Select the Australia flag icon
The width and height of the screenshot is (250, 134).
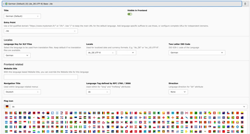pyautogui.click(x=71, y=113)
